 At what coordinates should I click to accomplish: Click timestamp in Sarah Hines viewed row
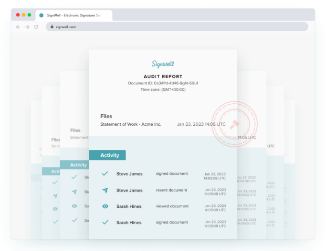click(215, 208)
